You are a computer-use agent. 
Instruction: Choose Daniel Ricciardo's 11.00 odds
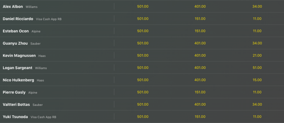click(257, 19)
